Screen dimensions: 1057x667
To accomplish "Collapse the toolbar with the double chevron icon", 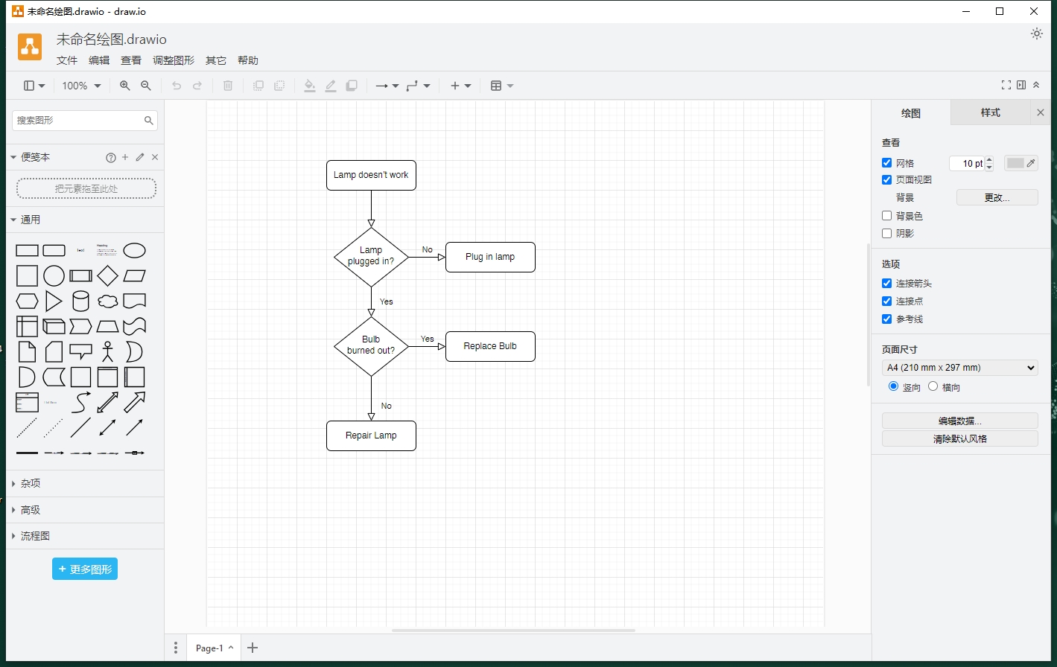I will pyautogui.click(x=1036, y=86).
